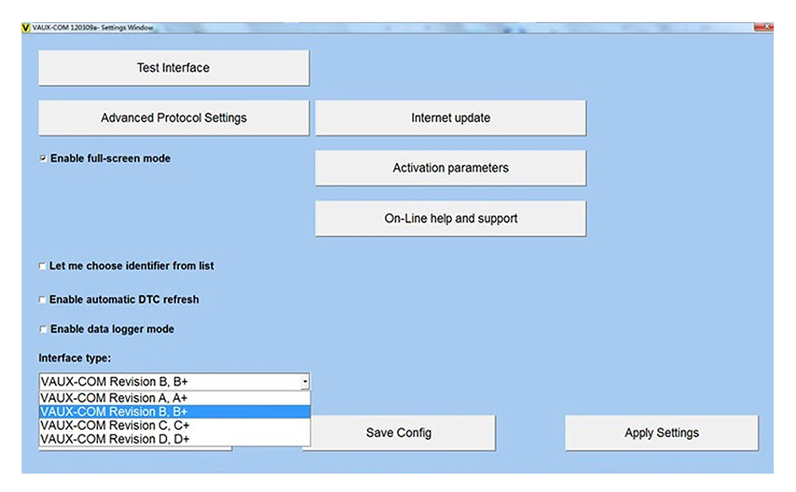The image size is (796, 492).
Task: Tick Enable data logger mode
Action: [43, 329]
